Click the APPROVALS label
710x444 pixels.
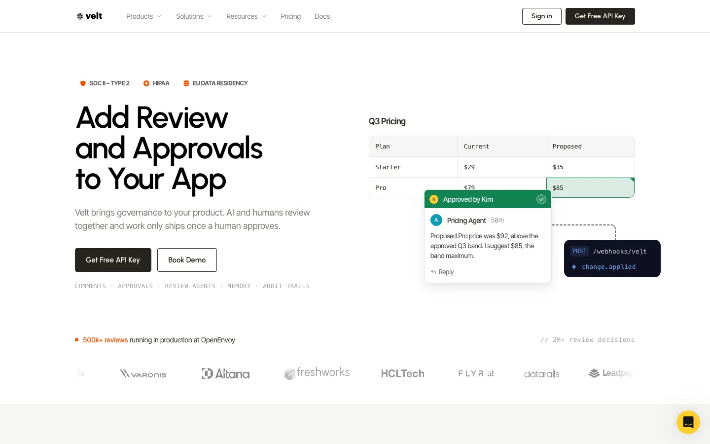[136, 286]
